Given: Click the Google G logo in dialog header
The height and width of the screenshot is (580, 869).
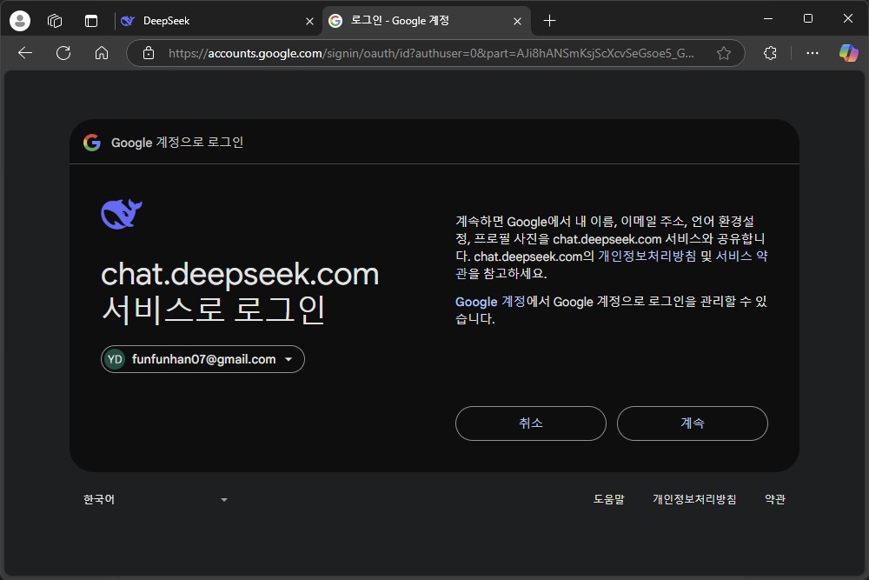Looking at the screenshot, I should click(x=92, y=143).
